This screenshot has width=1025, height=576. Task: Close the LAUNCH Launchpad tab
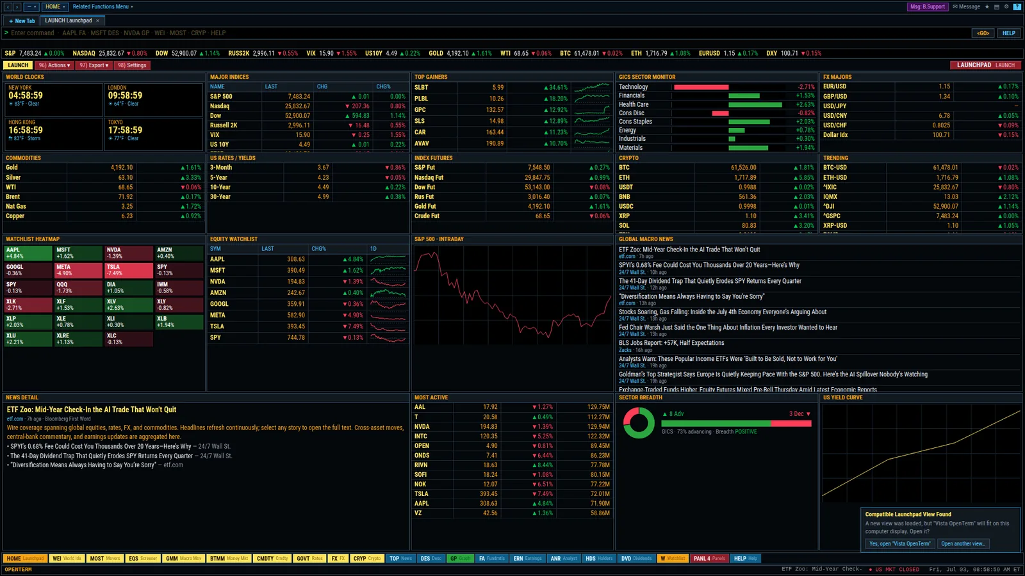[x=97, y=20]
